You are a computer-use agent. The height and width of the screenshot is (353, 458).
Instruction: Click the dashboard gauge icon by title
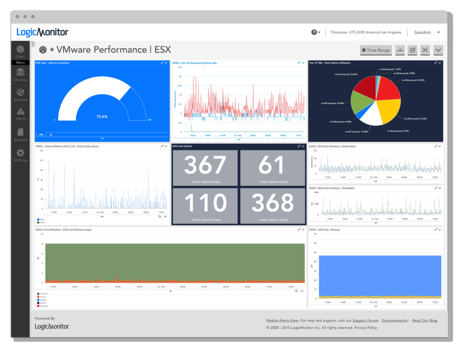tap(43, 50)
